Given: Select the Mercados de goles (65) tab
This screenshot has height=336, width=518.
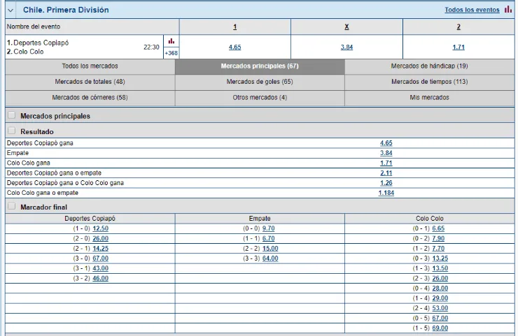Looking at the screenshot, I should (x=260, y=82).
